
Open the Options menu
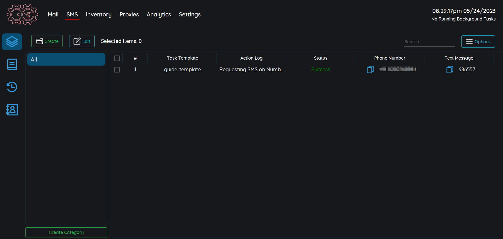478,42
